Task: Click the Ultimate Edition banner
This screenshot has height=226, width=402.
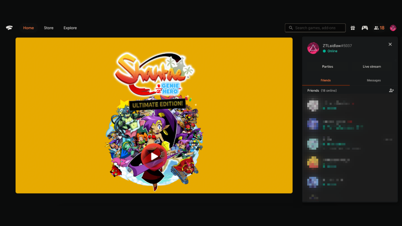Action: (x=157, y=104)
